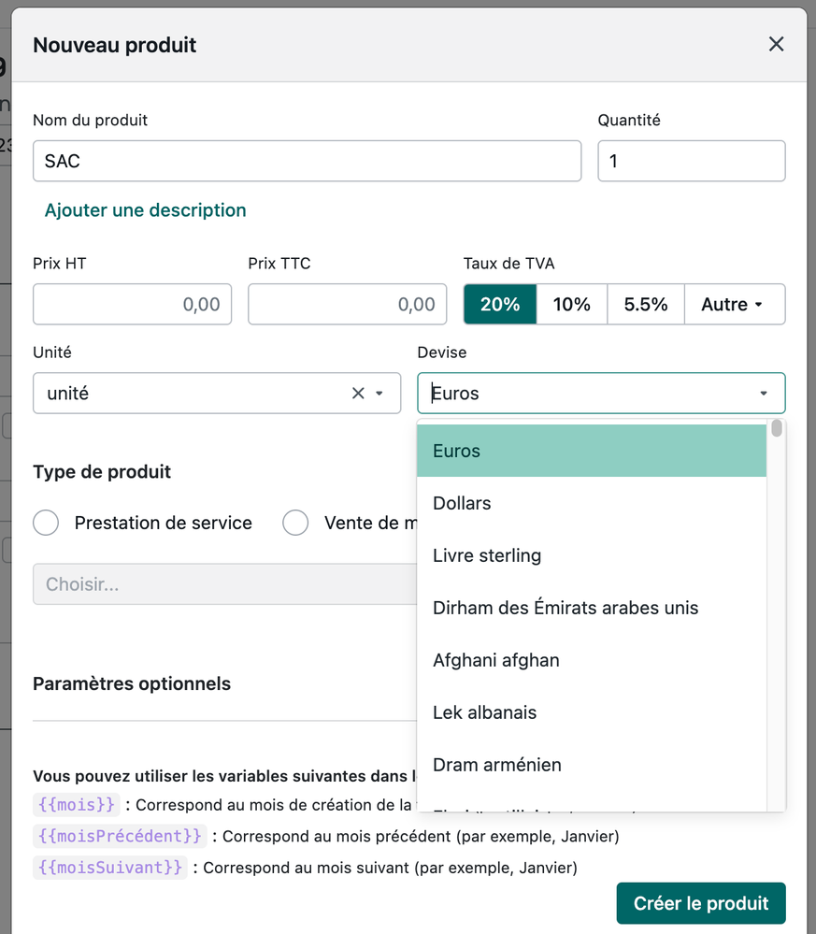
Task: Click into the Quantité field
Action: click(691, 161)
